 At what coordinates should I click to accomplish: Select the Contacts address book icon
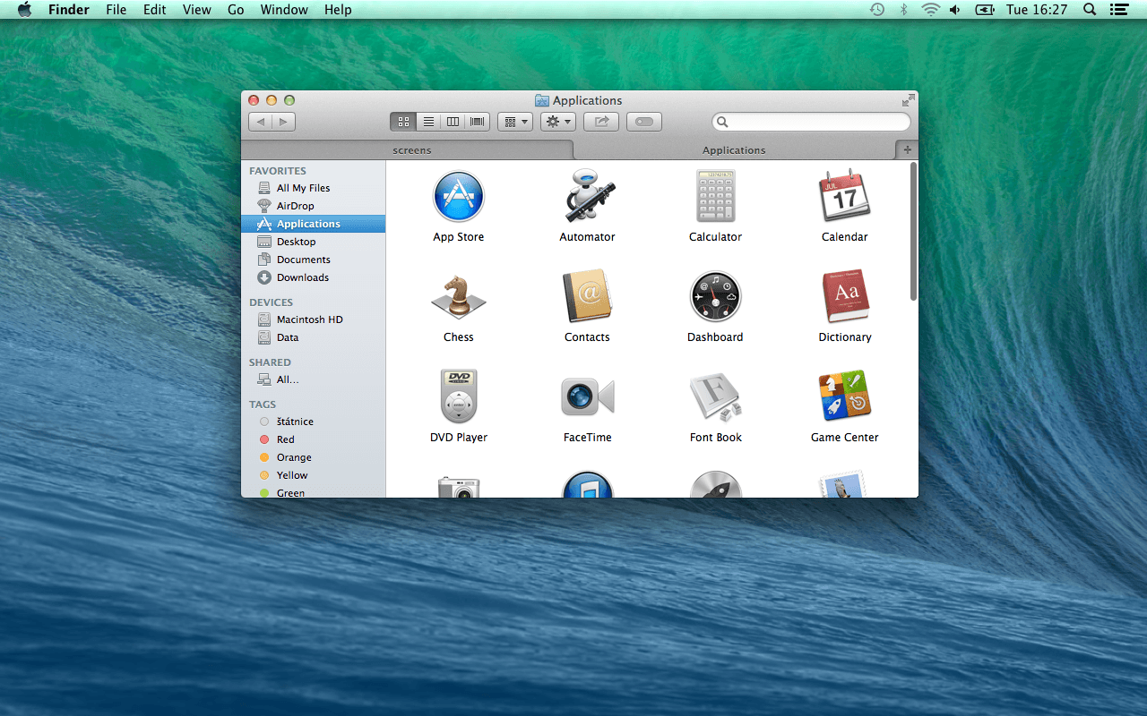pyautogui.click(x=587, y=296)
